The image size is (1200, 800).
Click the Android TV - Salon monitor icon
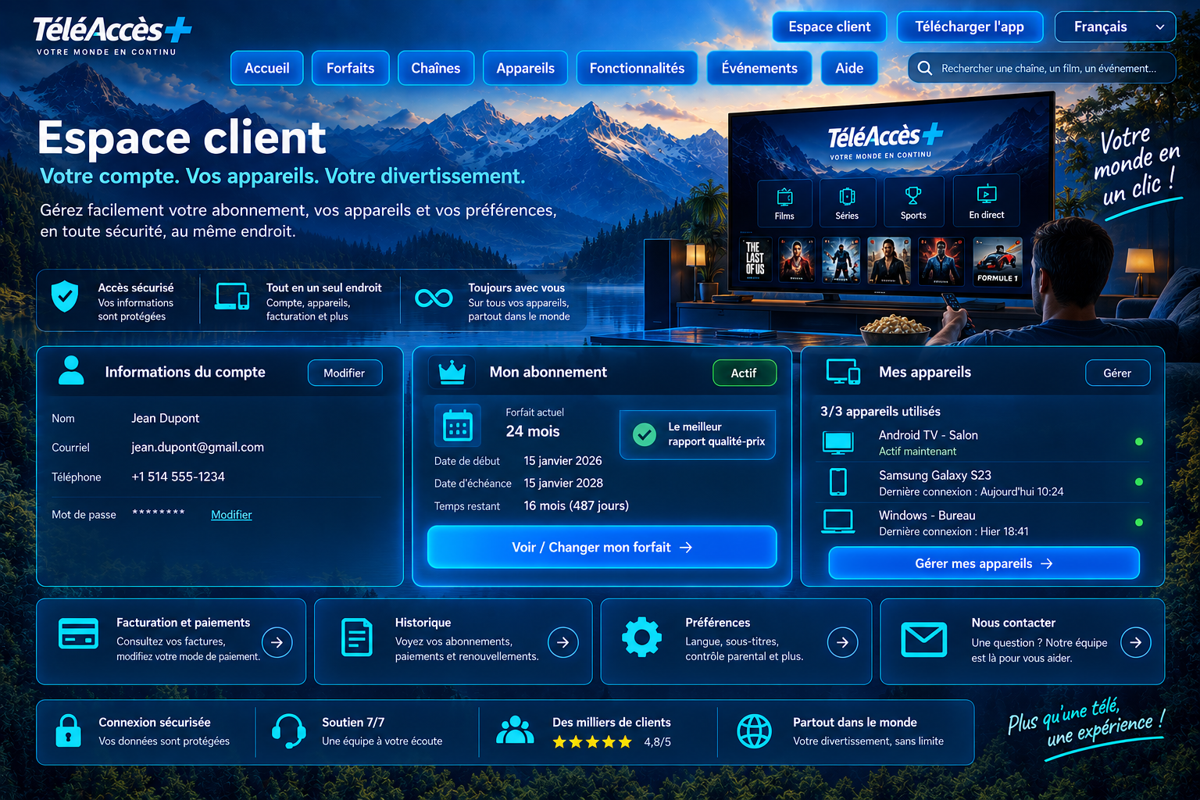point(837,442)
